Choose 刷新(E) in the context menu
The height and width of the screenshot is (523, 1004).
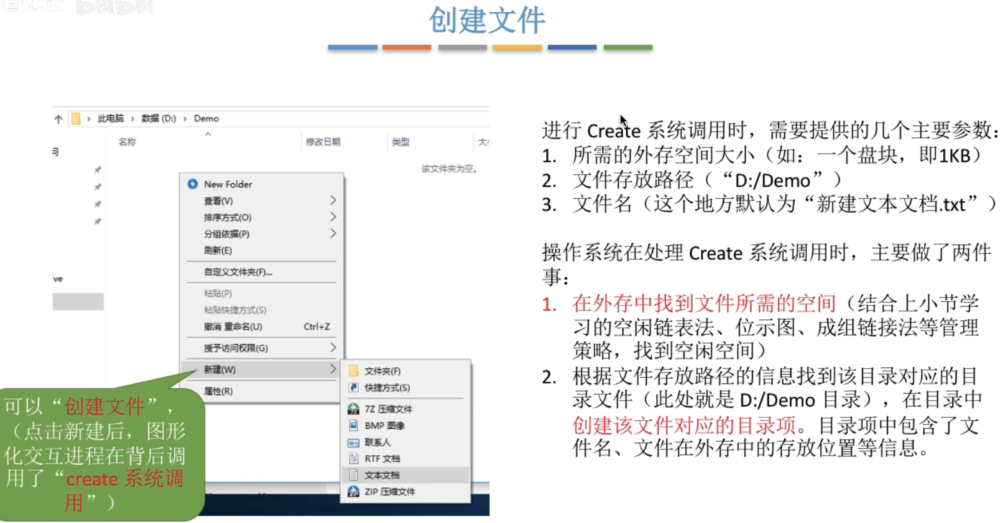coord(218,250)
